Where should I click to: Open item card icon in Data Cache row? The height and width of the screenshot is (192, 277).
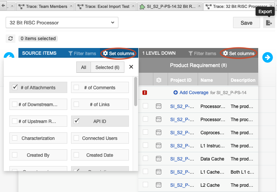[x=159, y=159]
